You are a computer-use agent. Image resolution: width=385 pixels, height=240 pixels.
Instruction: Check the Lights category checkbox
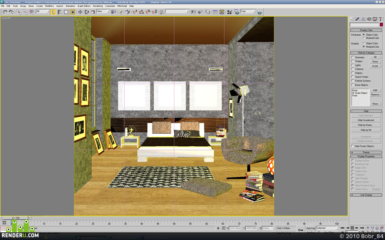click(x=353, y=65)
